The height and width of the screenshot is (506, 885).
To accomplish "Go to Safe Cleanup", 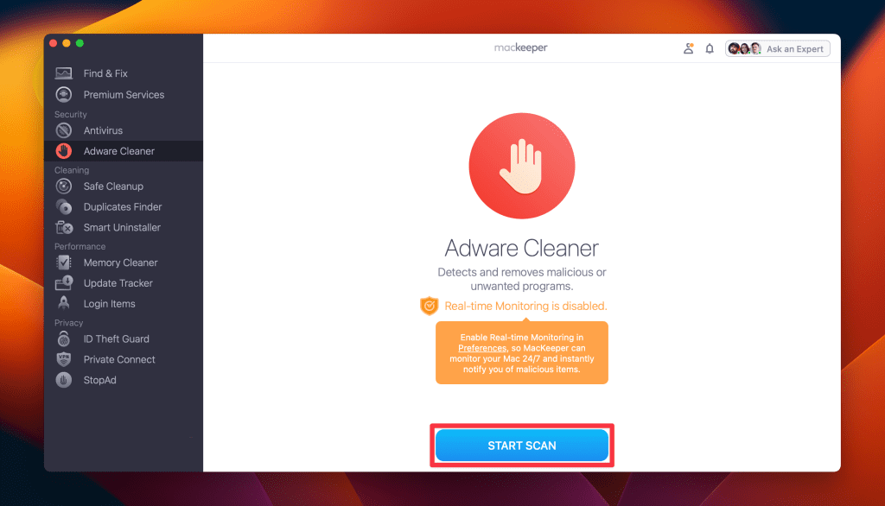I will 123,187.
